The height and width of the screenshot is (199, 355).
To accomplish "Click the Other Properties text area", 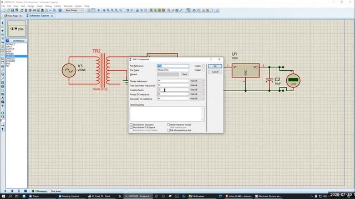I will [x=167, y=114].
